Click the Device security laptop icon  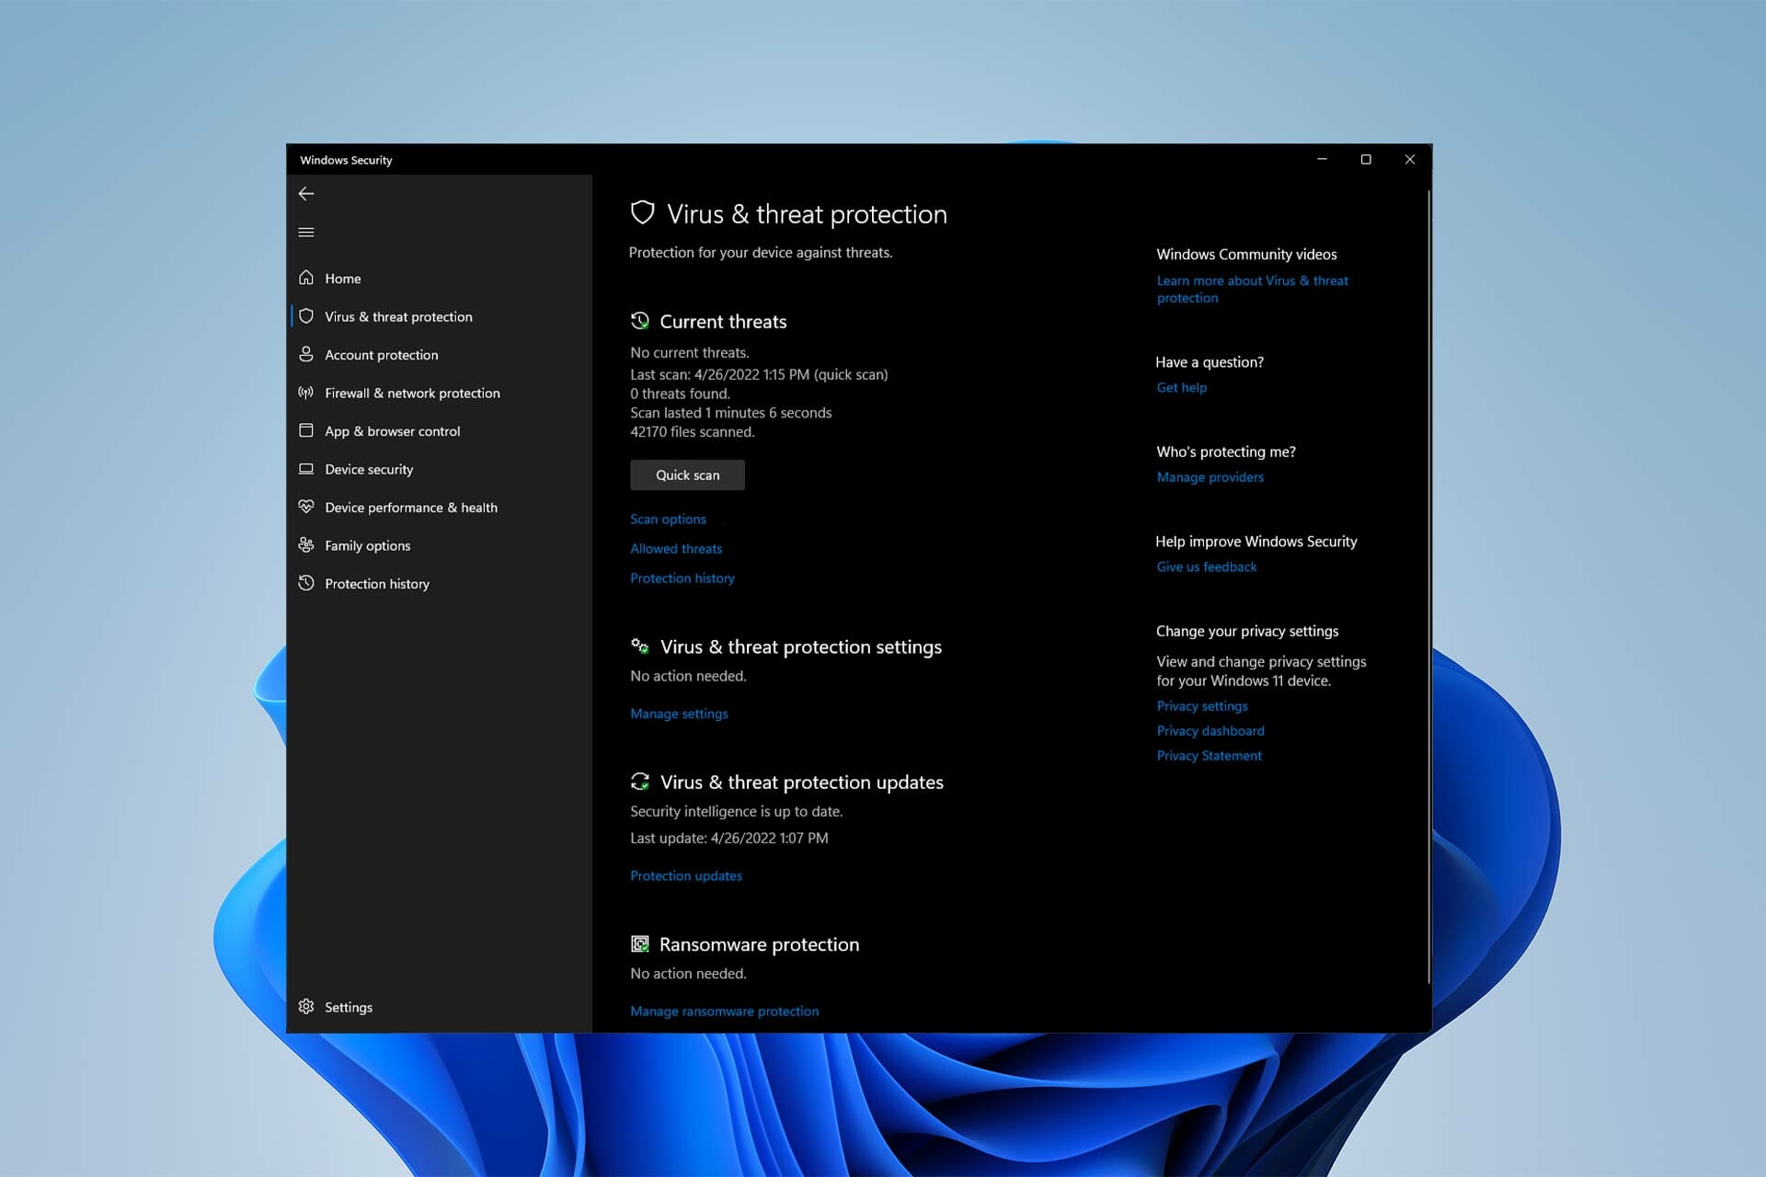(306, 469)
